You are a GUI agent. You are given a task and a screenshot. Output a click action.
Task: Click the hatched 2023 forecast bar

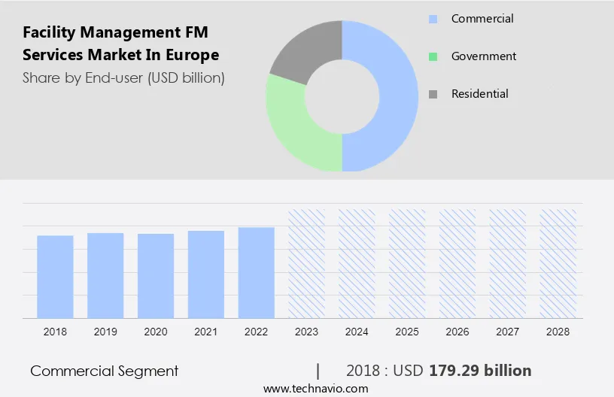click(x=306, y=263)
